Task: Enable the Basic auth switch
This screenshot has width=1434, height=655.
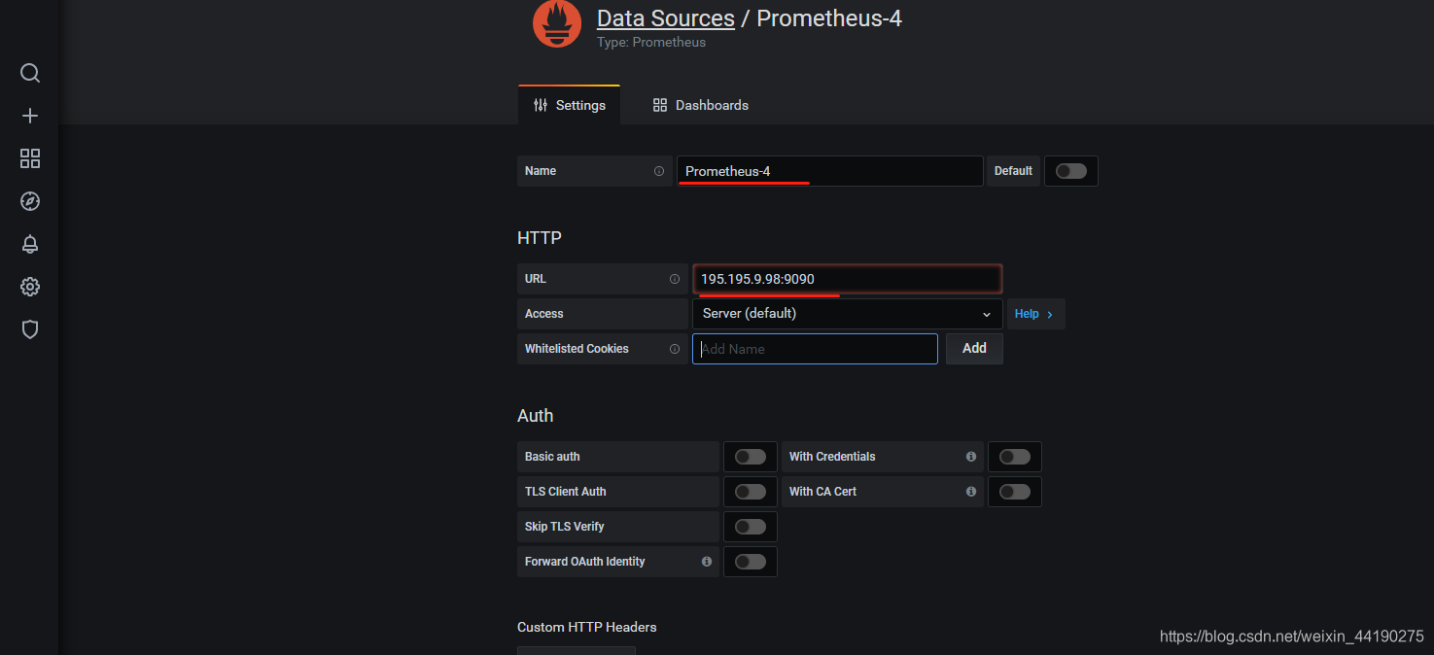Action: click(x=751, y=457)
